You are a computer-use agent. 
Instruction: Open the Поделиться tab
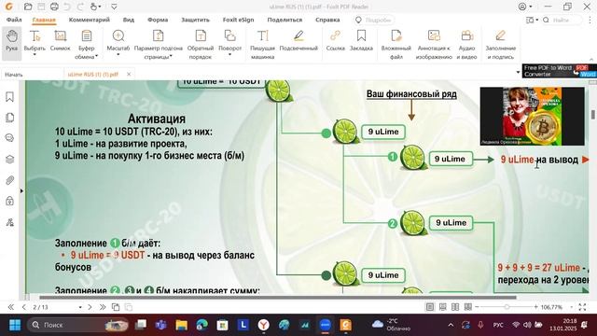[x=285, y=20]
